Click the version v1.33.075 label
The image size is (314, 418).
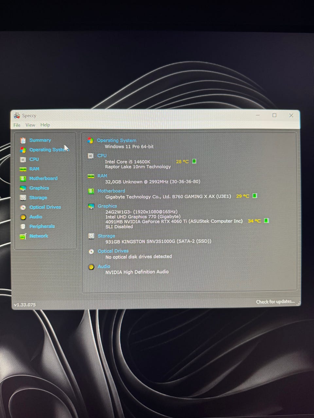(25, 305)
